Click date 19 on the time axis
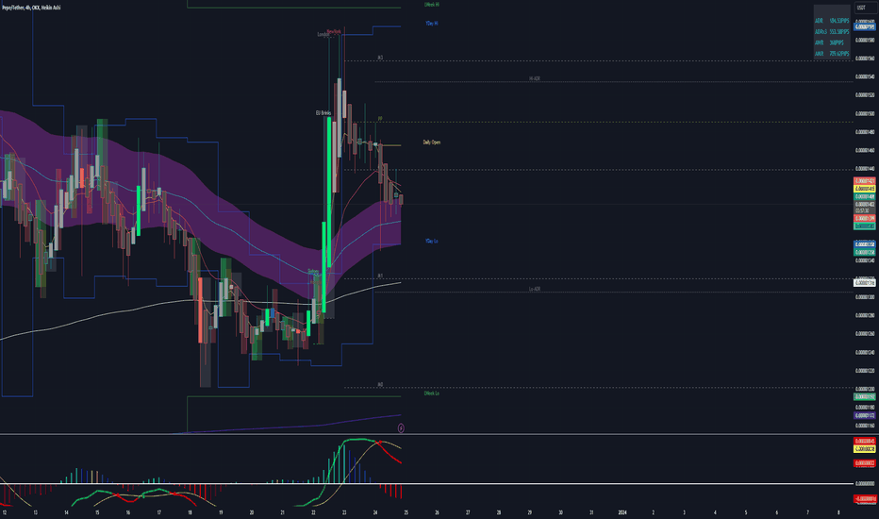This screenshot has width=879, height=519. (x=221, y=512)
